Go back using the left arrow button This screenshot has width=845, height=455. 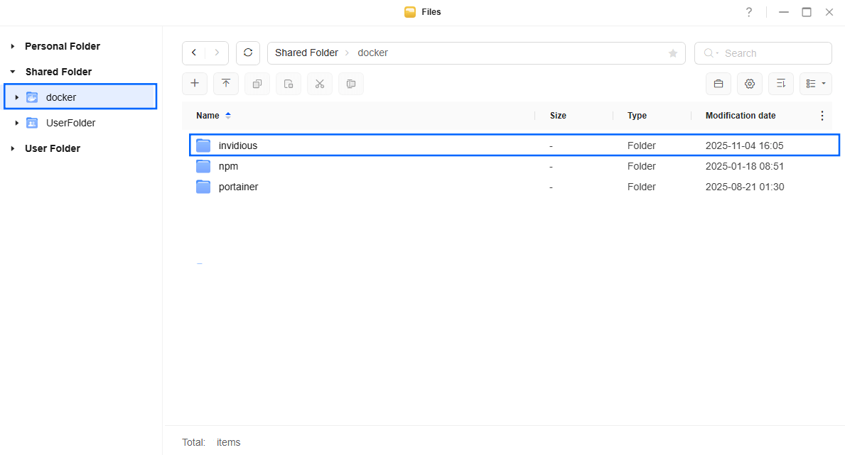coord(194,53)
